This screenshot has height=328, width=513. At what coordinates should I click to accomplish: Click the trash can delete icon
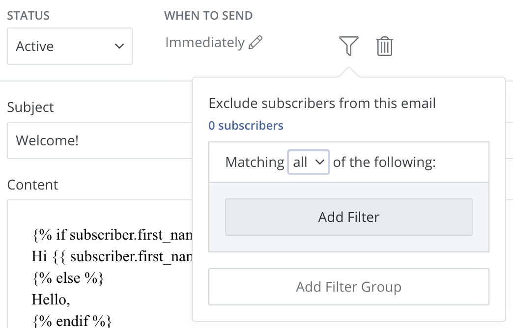(x=384, y=47)
